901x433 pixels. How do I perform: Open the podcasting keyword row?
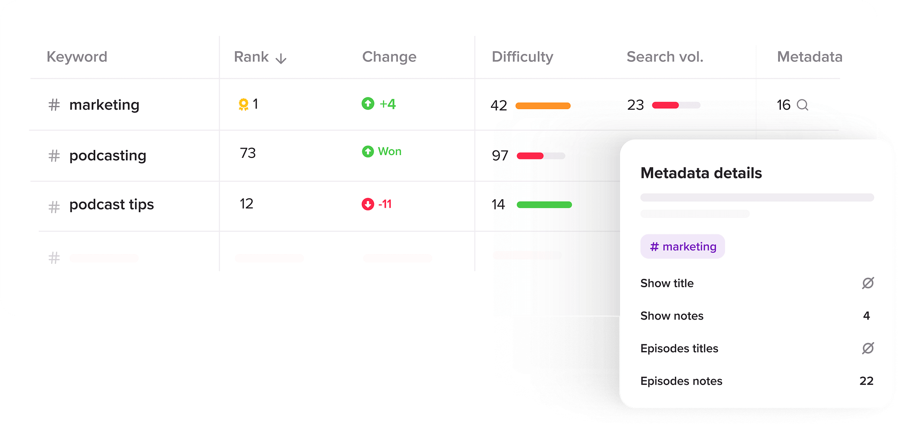tap(107, 156)
